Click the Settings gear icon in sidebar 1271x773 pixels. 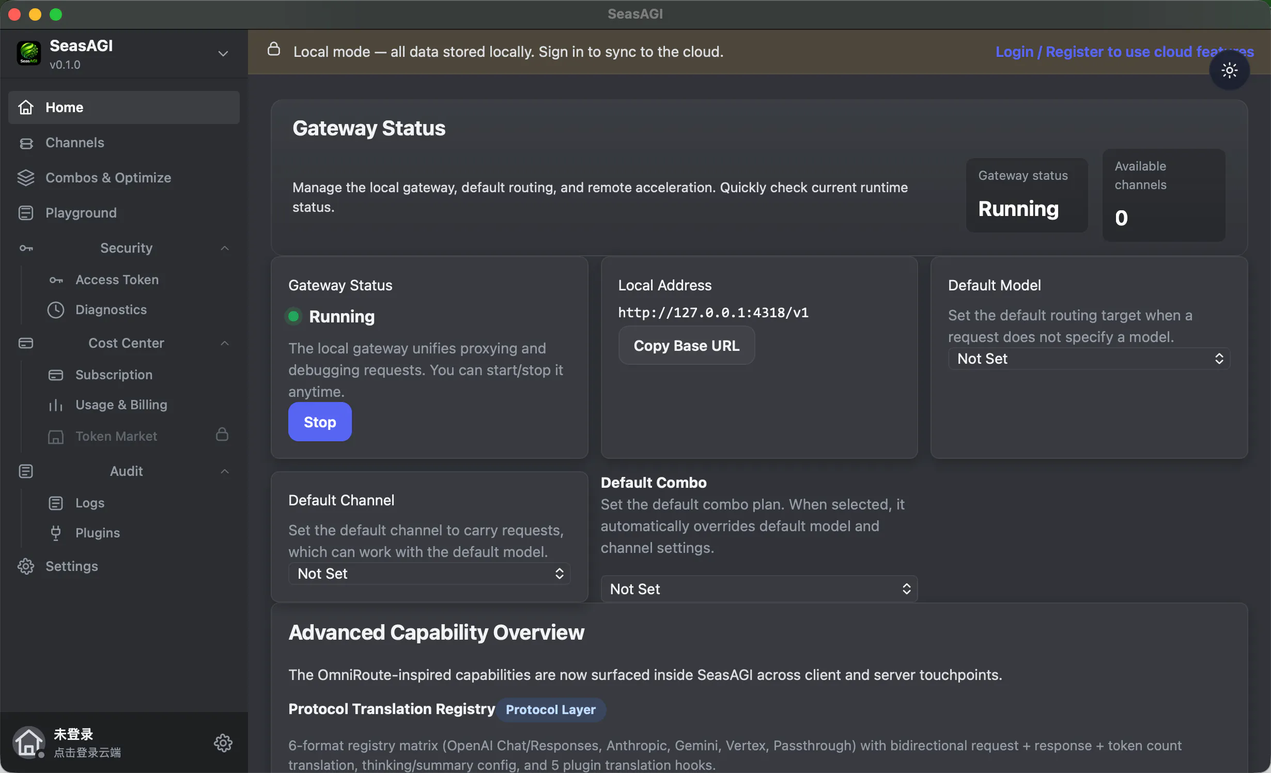click(x=26, y=566)
